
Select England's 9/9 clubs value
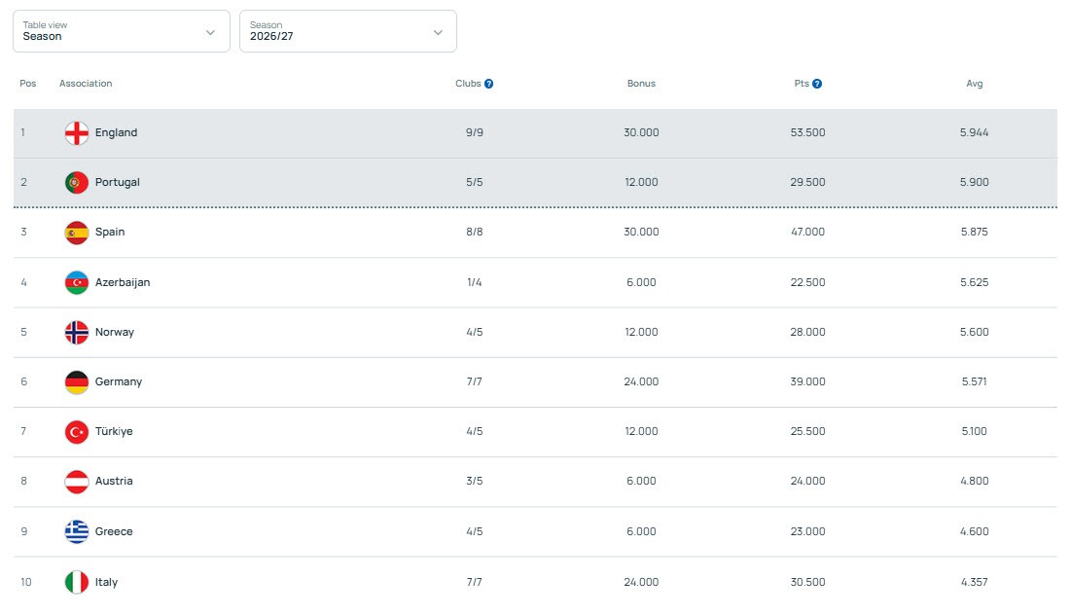pyautogui.click(x=475, y=132)
